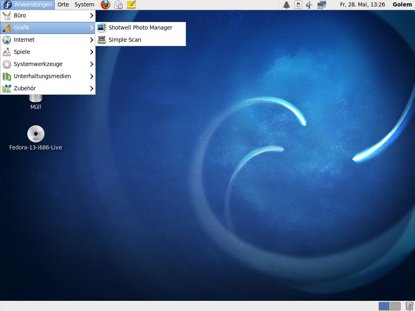This screenshot has width=415, height=311.
Task: Open calendar via the date and time
Action: (x=362, y=4)
